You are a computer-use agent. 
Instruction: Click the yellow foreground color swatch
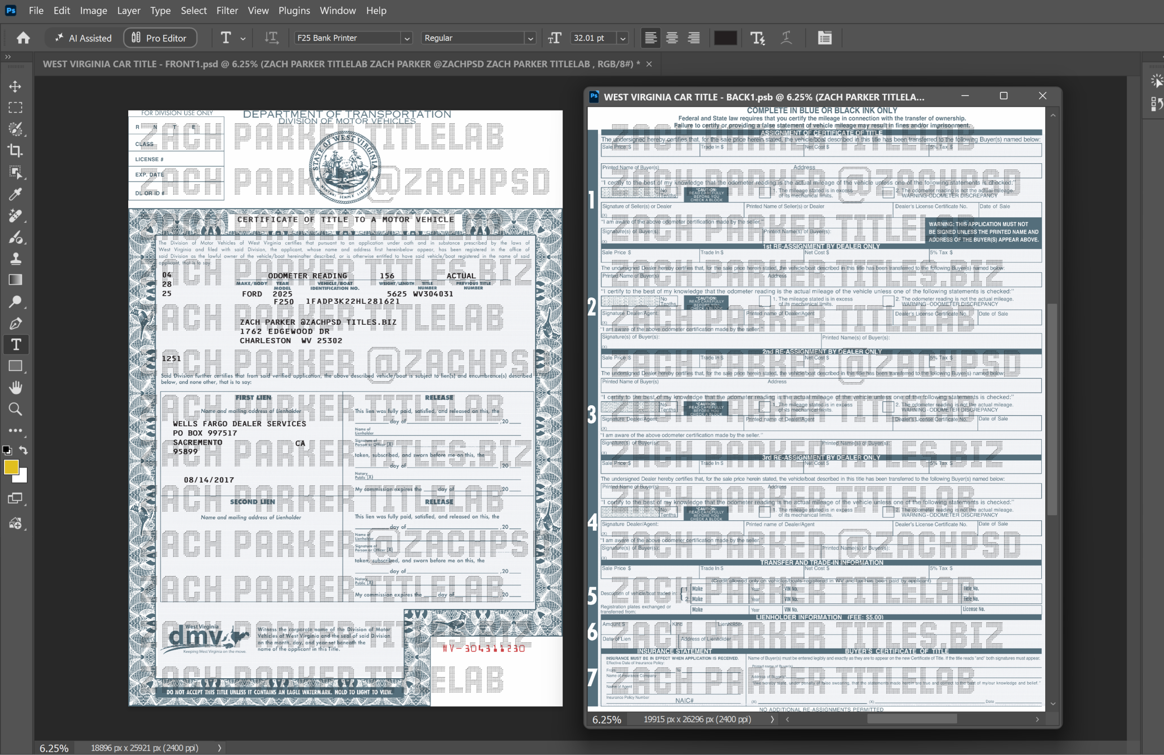click(11, 467)
